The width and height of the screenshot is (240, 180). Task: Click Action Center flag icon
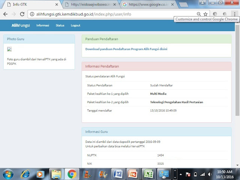(x=188, y=174)
